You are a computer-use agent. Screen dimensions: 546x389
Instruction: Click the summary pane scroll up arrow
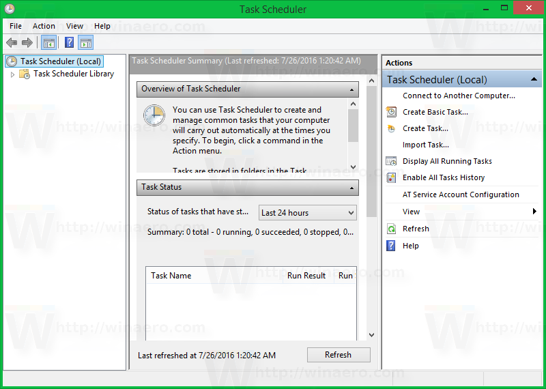371,81
